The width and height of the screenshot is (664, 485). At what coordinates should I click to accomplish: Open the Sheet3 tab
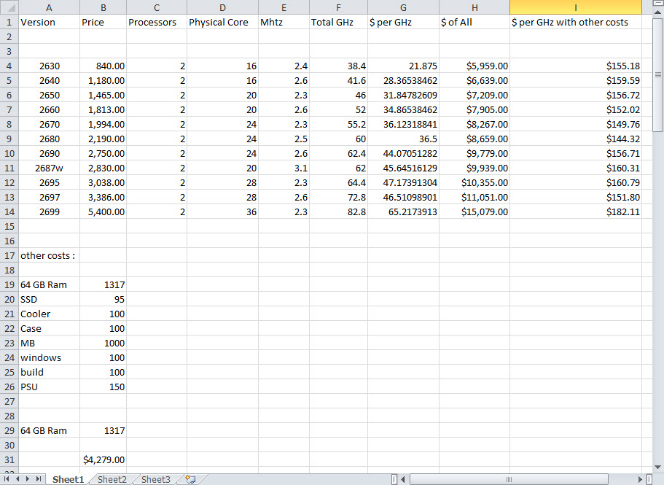(x=155, y=479)
